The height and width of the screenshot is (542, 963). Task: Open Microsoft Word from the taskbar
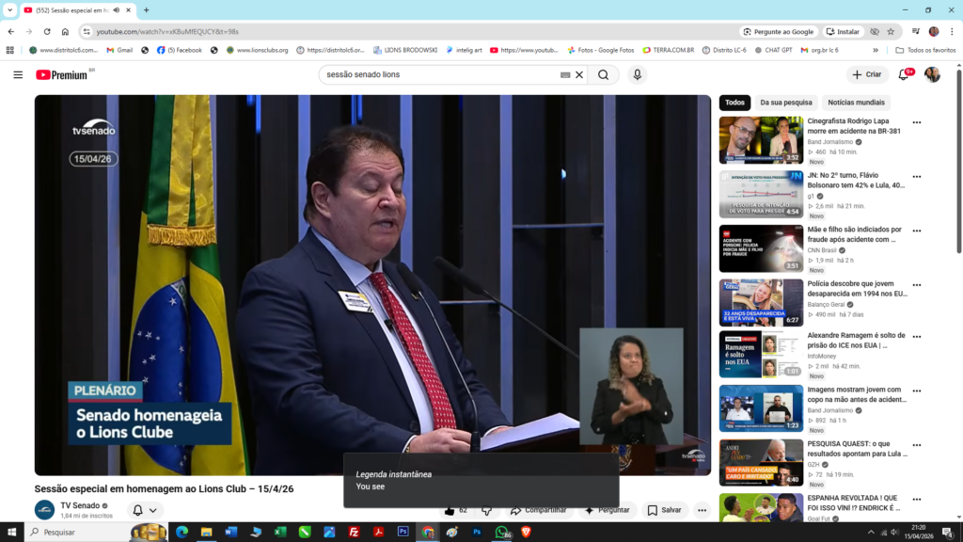click(x=230, y=532)
